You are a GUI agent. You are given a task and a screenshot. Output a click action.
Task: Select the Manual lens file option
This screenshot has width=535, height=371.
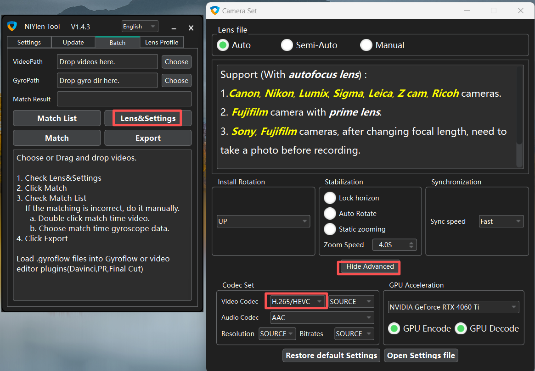click(366, 45)
